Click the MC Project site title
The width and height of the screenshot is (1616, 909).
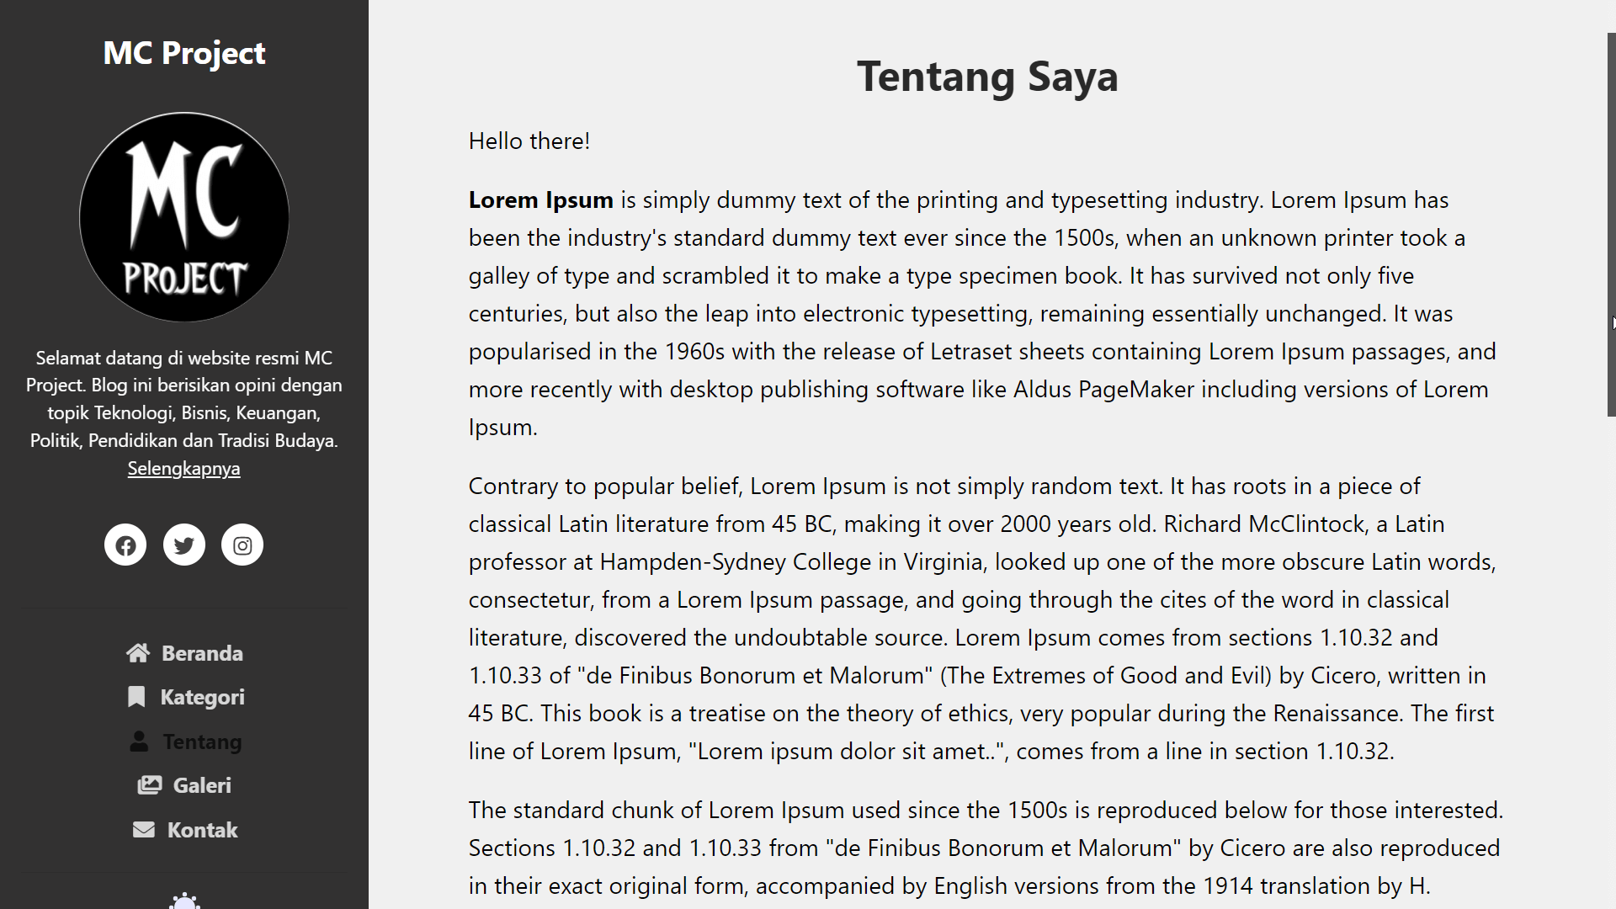[183, 52]
